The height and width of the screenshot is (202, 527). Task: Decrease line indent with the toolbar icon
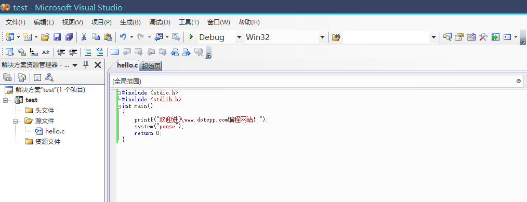[61, 52]
